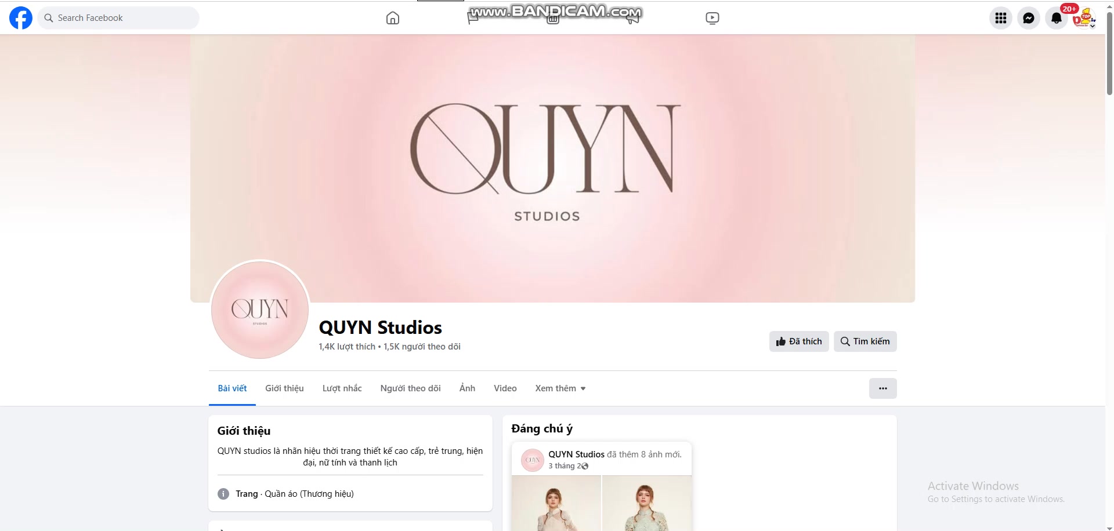The image size is (1114, 531).
Task: Click the Search Facebook input field
Action: 118,18
